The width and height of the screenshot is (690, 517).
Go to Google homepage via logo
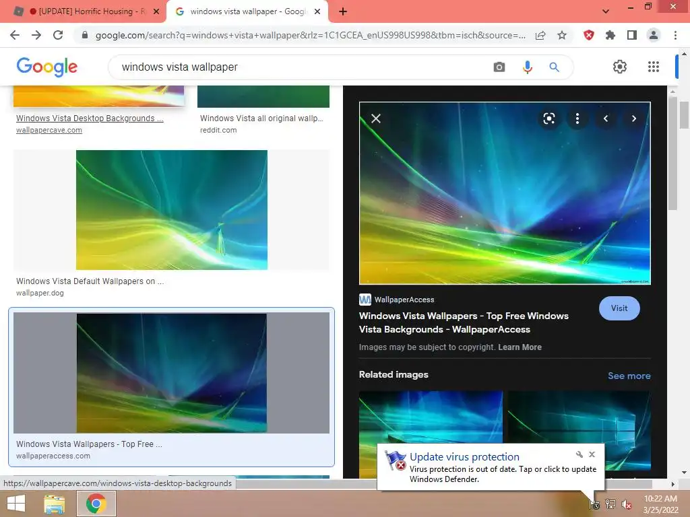pos(47,67)
